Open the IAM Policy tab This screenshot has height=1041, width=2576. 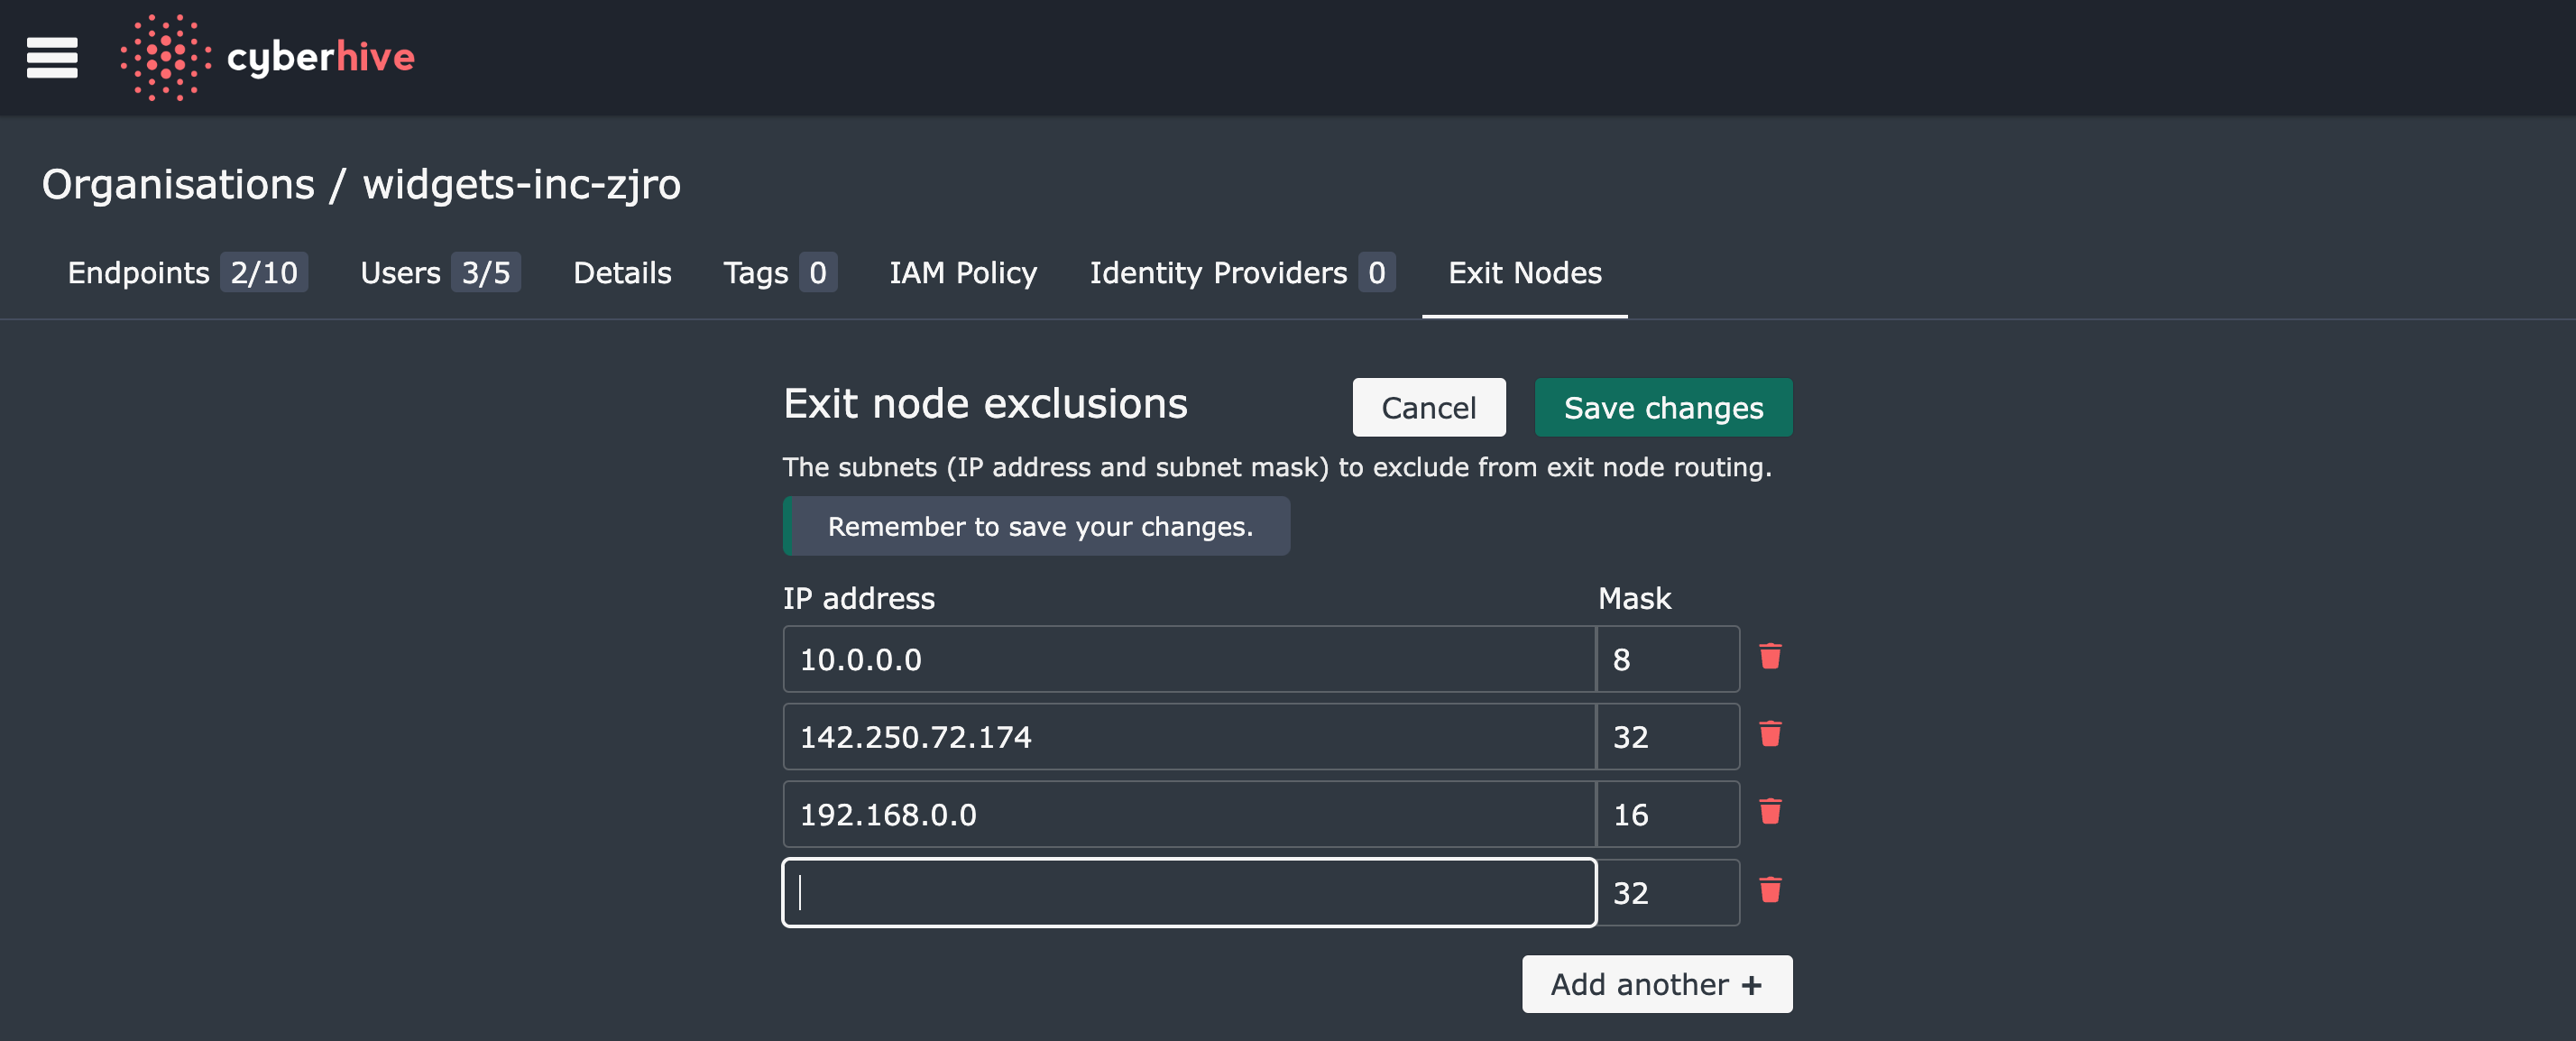click(962, 273)
